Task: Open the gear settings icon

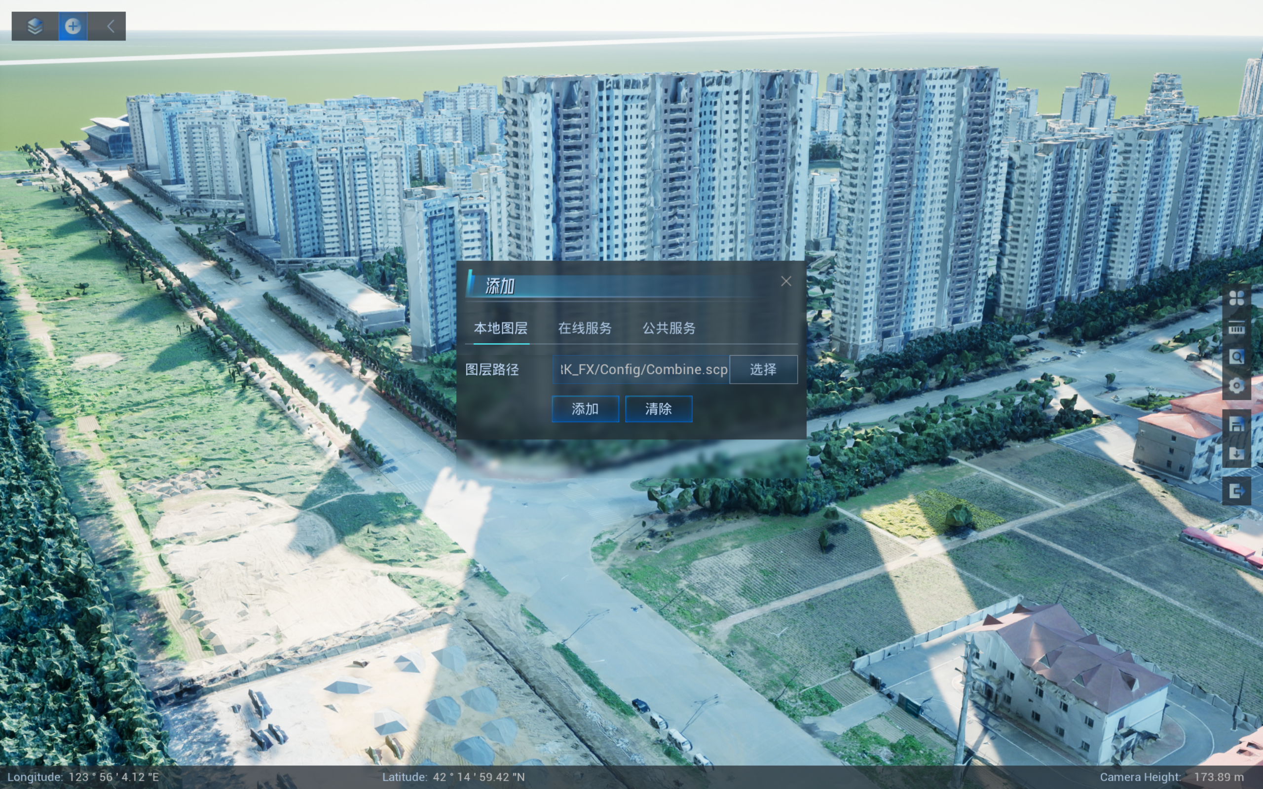Action: click(x=1236, y=386)
